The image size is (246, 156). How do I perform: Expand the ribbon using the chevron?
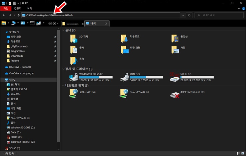239,9
